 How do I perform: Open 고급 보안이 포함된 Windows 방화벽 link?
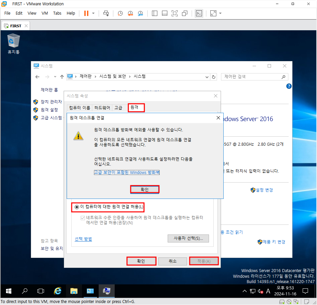tap(127, 173)
